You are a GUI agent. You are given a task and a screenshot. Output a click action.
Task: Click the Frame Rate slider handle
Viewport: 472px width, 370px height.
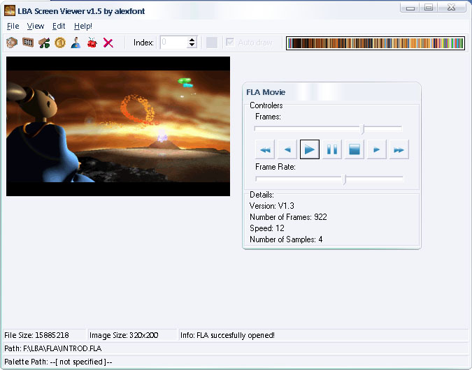[344, 179]
